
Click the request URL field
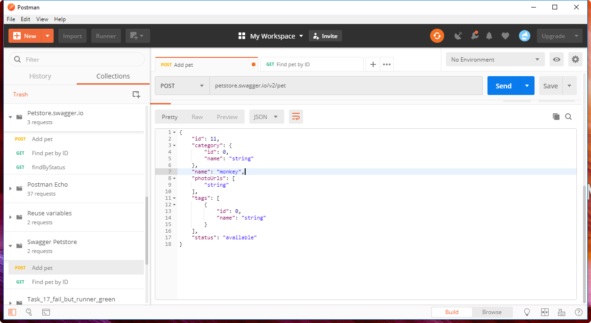pyautogui.click(x=346, y=86)
